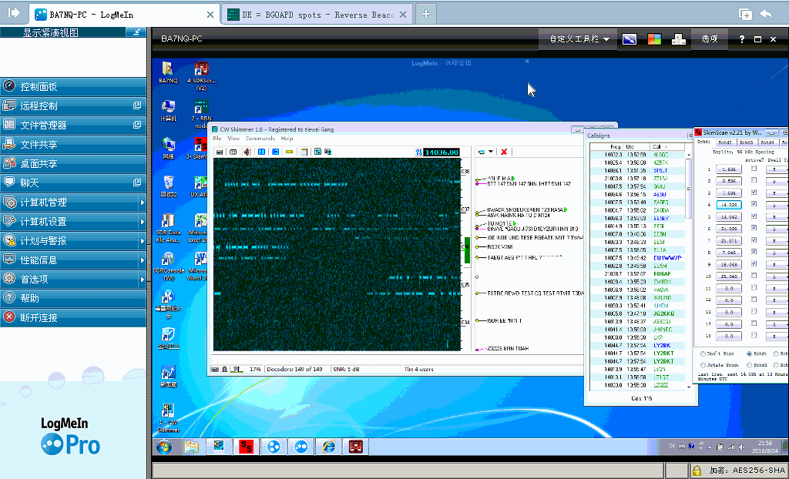Open the 远程控制 remote control item
Image resolution: width=789 pixels, height=479 pixels.
pos(73,106)
